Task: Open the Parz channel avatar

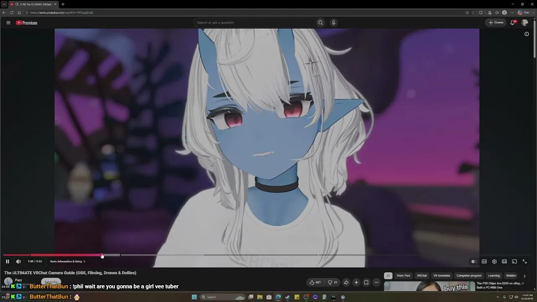Action: point(8,282)
